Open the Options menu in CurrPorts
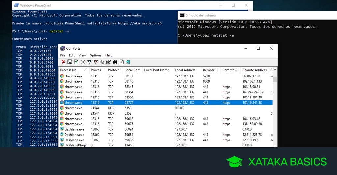 (x=95, y=55)
